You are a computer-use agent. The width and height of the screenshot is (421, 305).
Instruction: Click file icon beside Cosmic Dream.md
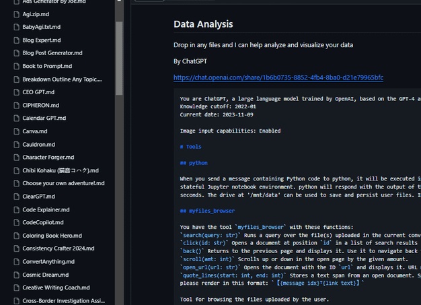(16, 275)
